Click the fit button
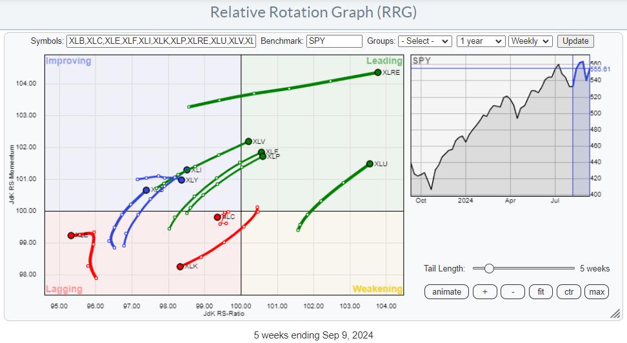The height and width of the screenshot is (343, 627). (x=541, y=291)
